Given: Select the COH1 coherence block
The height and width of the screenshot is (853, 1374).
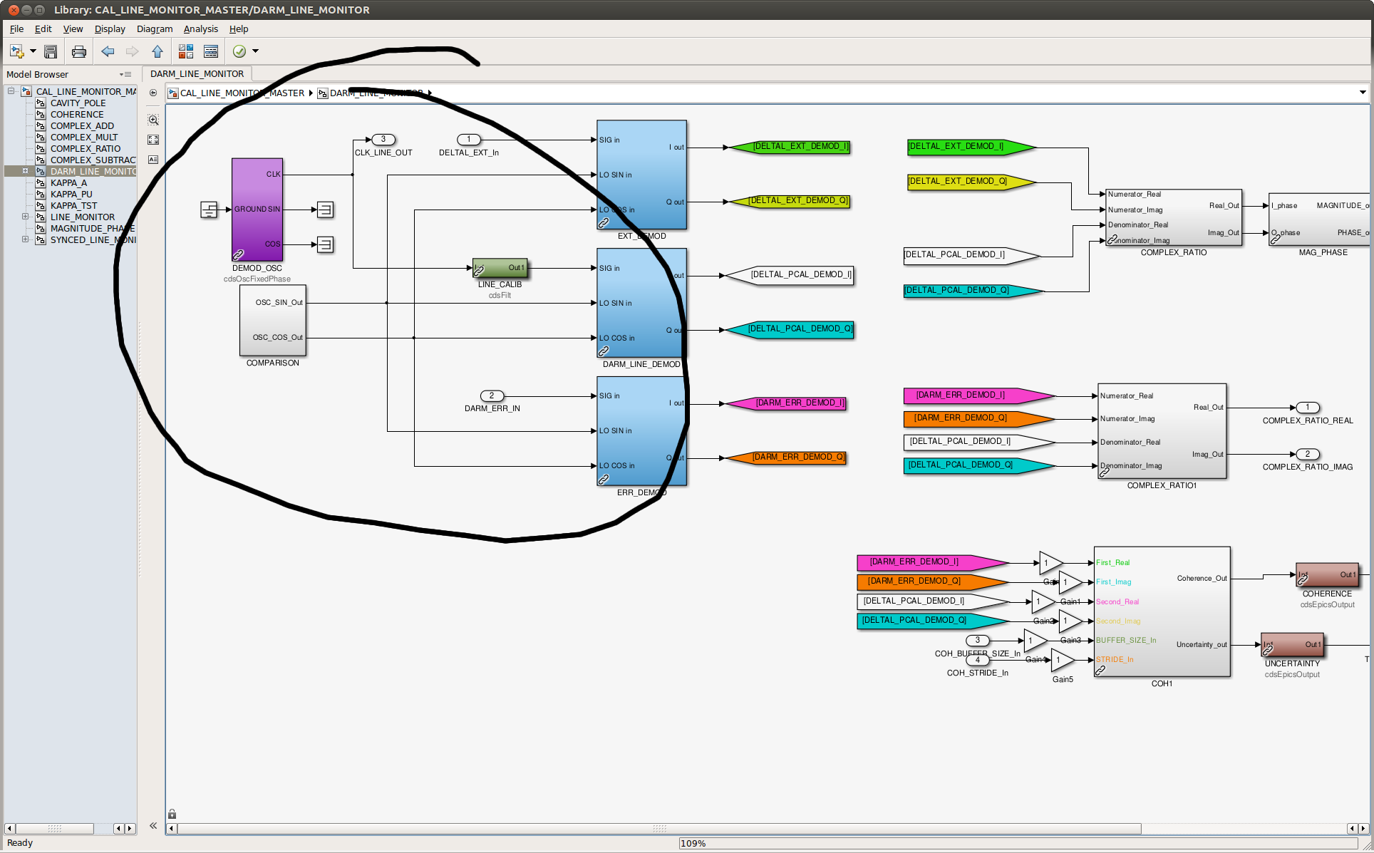Looking at the screenshot, I should coord(1162,611).
